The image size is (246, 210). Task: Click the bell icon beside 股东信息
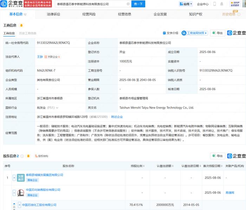click(28, 156)
